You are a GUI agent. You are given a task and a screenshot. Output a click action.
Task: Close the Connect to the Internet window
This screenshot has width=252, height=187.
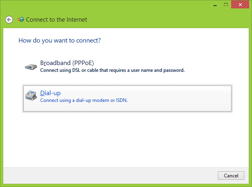(240, 4)
